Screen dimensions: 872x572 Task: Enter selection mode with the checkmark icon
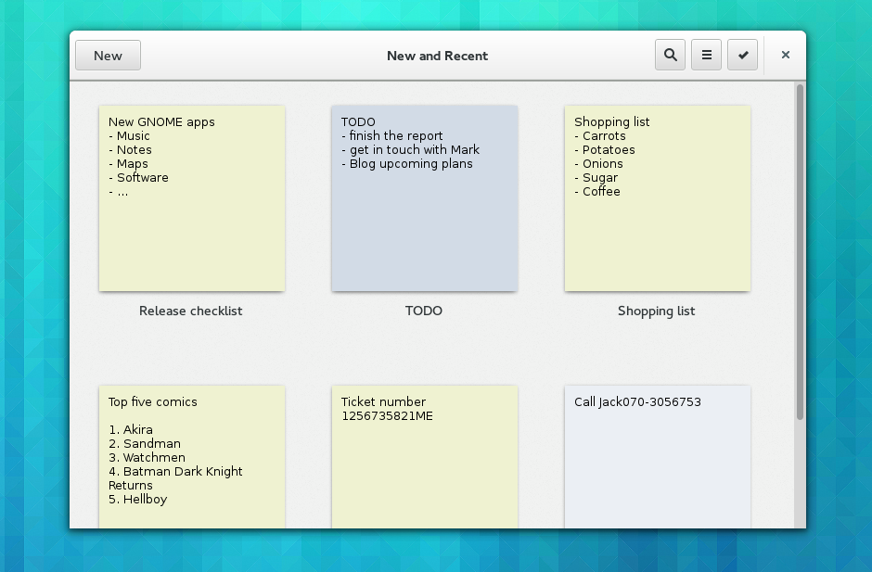pos(742,55)
